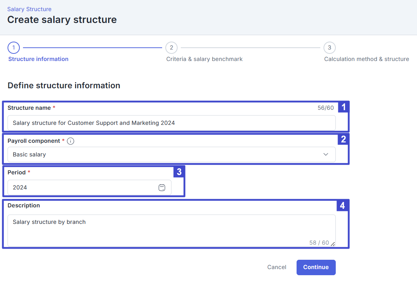Click the step 1 circle indicator
Viewport: 417px width, 282px height.
coord(13,47)
